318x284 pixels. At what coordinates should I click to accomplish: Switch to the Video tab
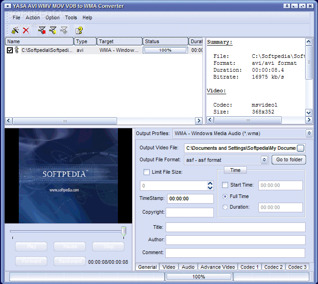tap(169, 267)
